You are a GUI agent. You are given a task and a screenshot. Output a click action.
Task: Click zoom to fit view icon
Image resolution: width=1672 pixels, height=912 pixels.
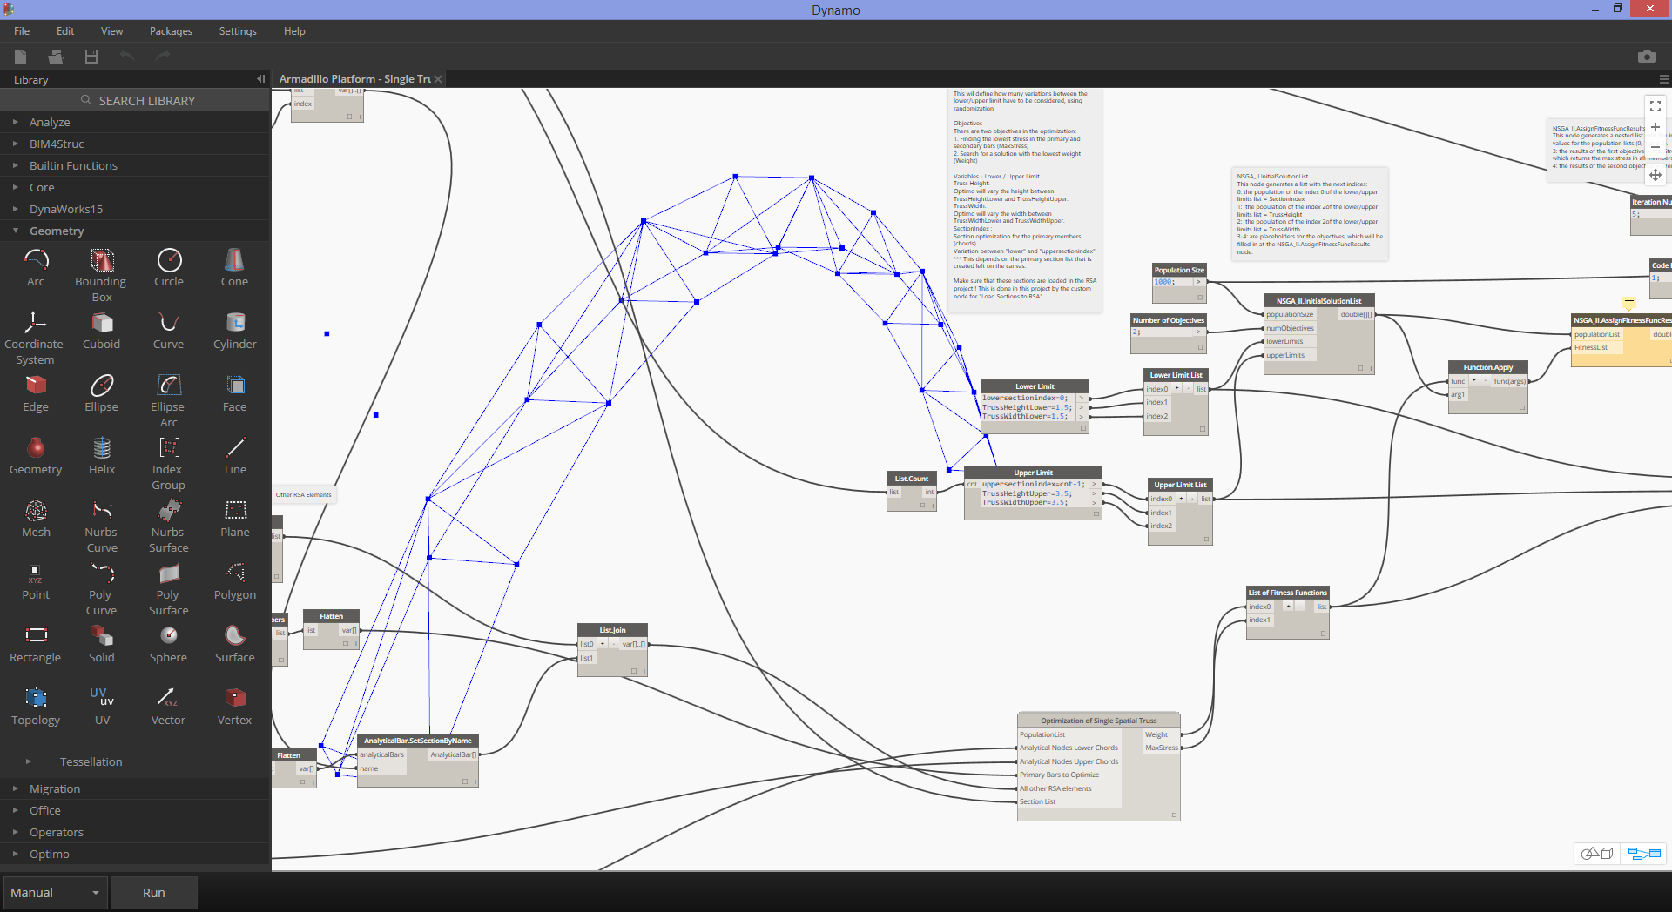point(1655,106)
